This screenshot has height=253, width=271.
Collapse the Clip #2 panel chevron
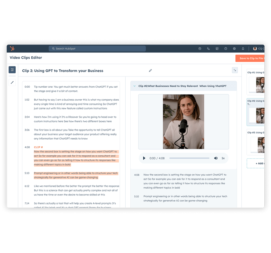(x=135, y=86)
